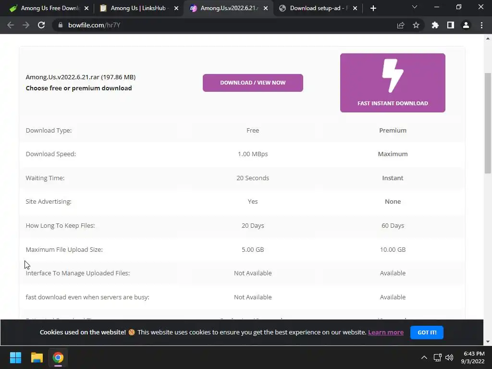This screenshot has height=369, width=492.
Task: Switch to Among Us LinksHub tab
Action: tap(138, 8)
